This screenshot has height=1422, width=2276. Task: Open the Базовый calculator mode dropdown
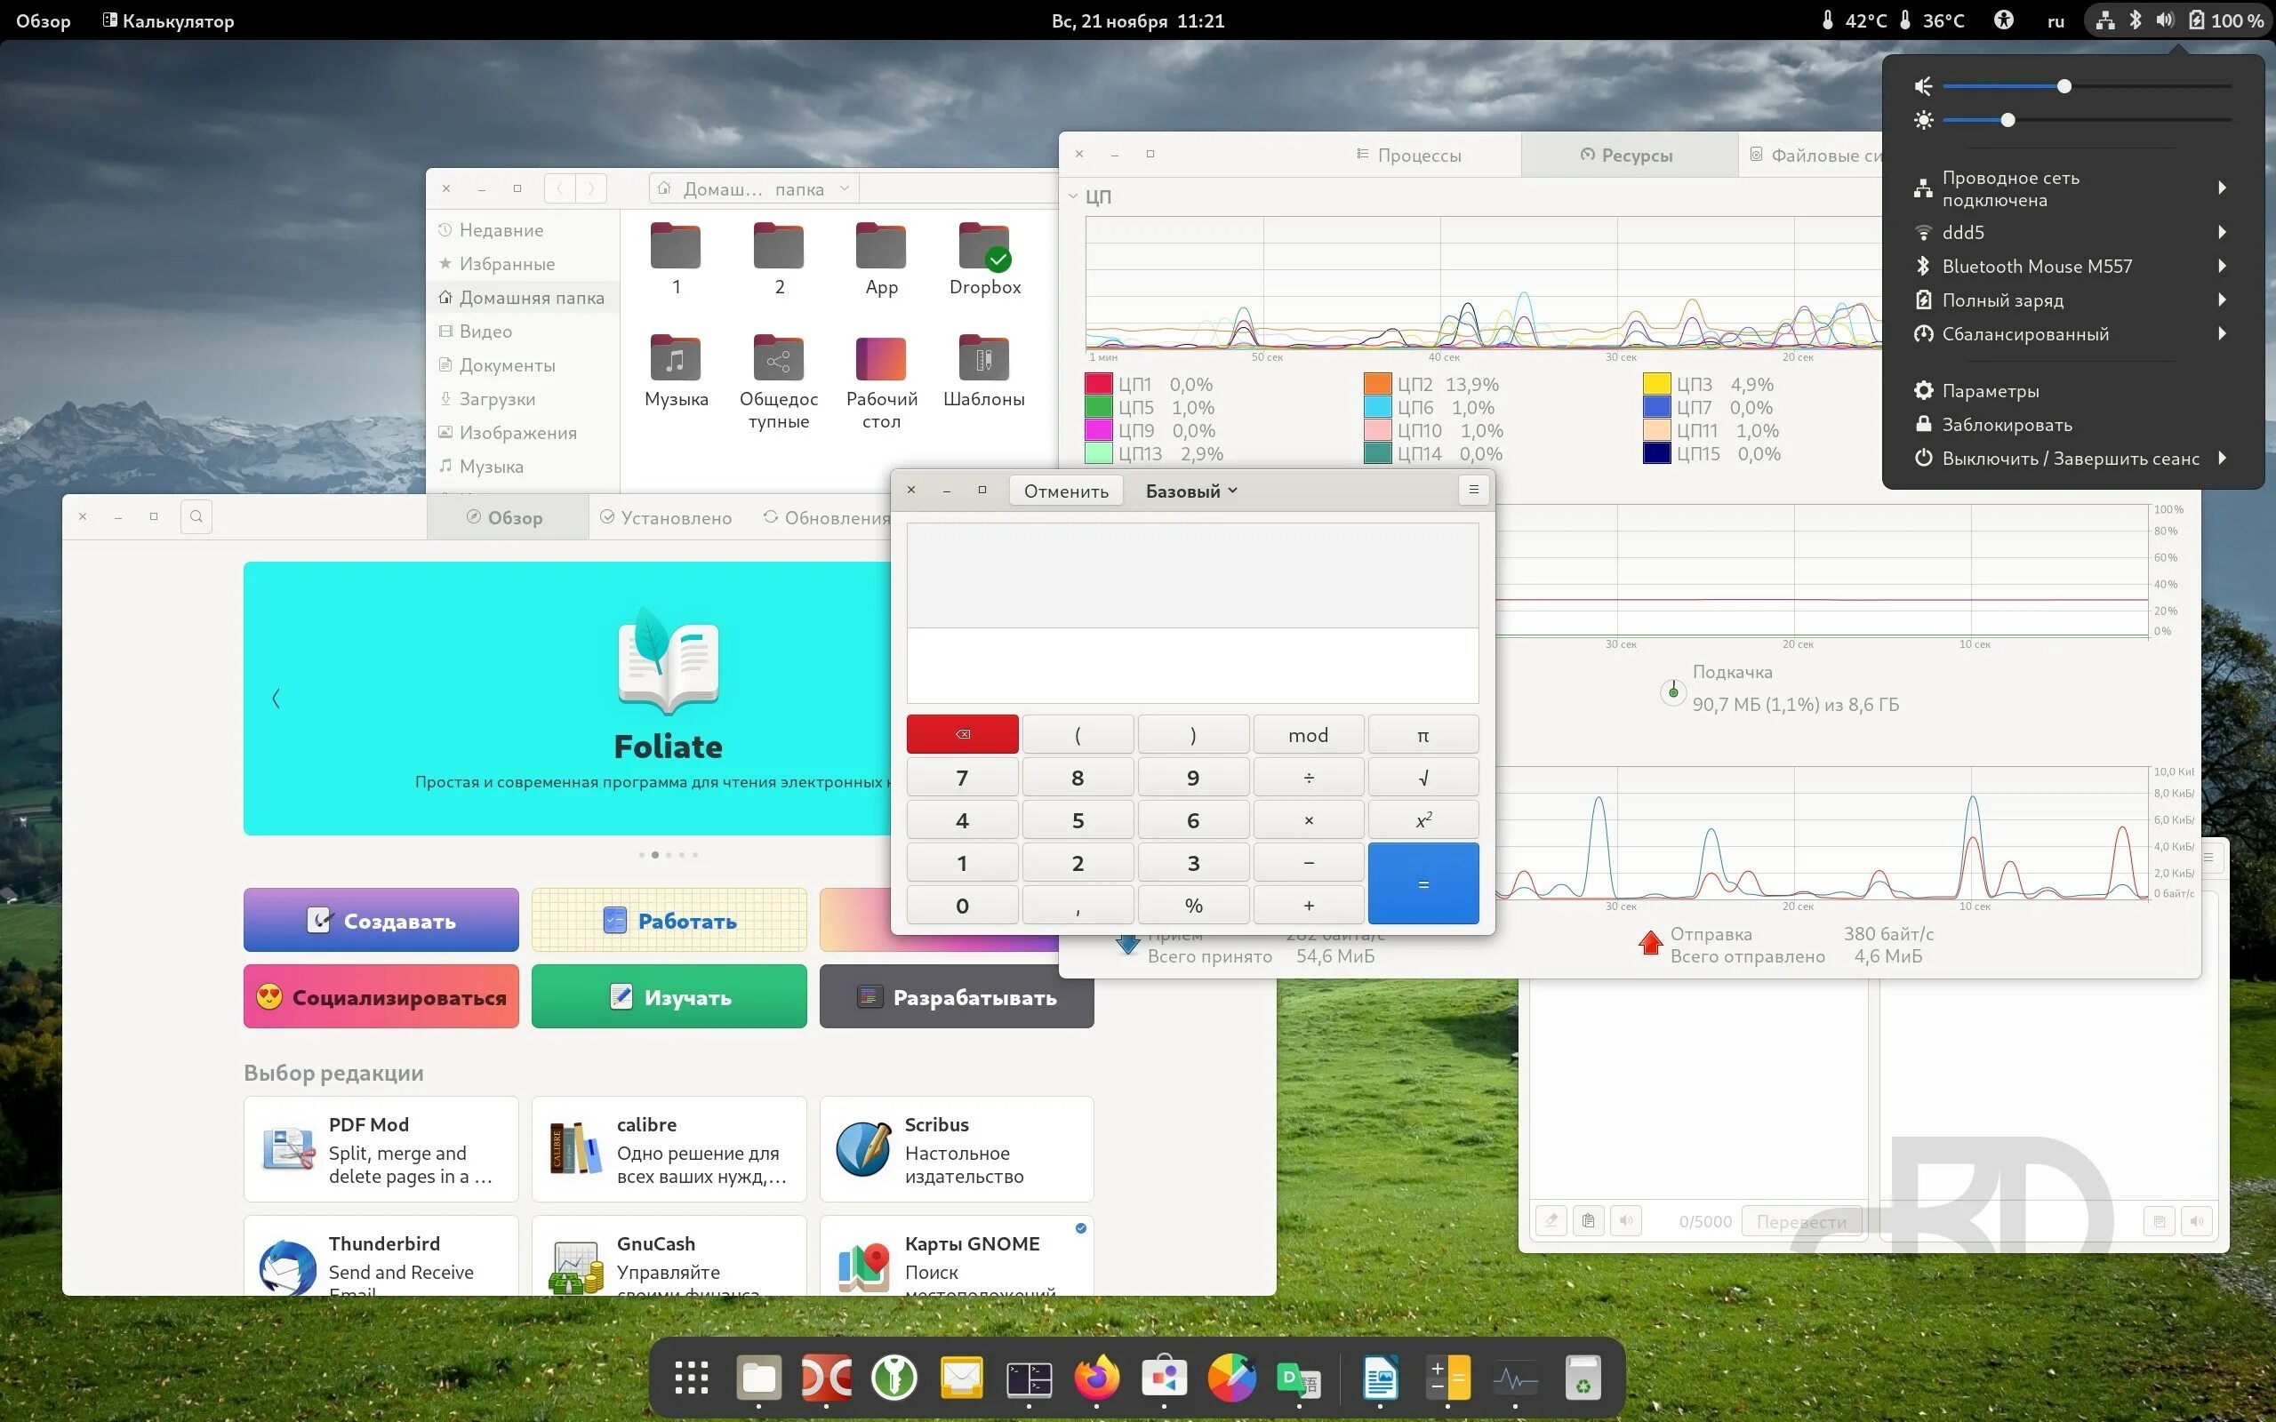tap(1190, 491)
